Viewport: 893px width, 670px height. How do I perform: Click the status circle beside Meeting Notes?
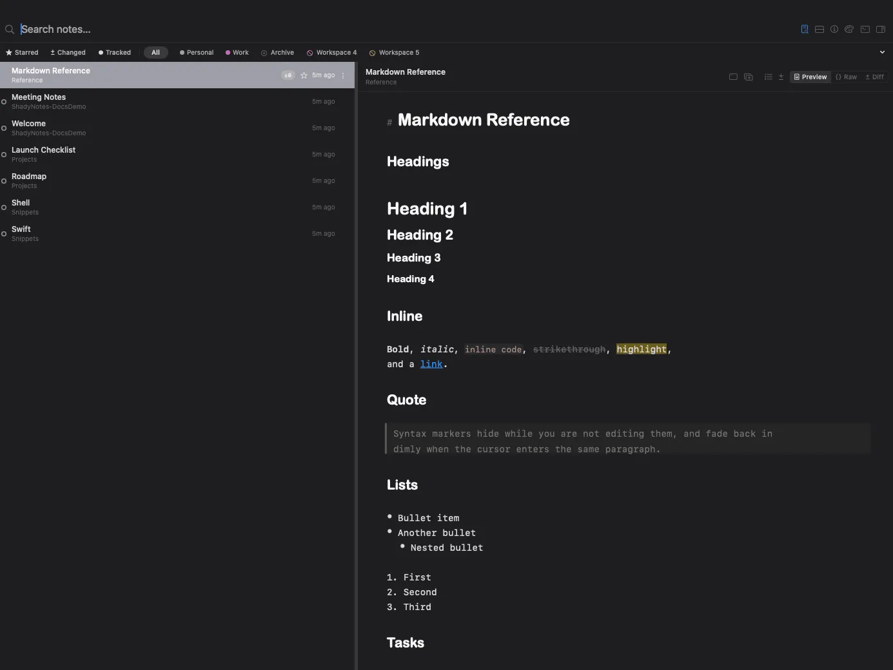coord(4,102)
